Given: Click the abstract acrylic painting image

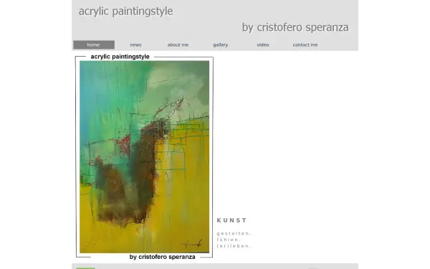Looking at the screenshot, I should click(x=144, y=156).
